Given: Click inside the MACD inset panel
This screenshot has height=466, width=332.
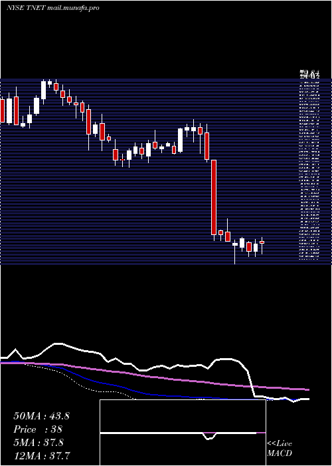Looking at the screenshot, I should point(183,433).
